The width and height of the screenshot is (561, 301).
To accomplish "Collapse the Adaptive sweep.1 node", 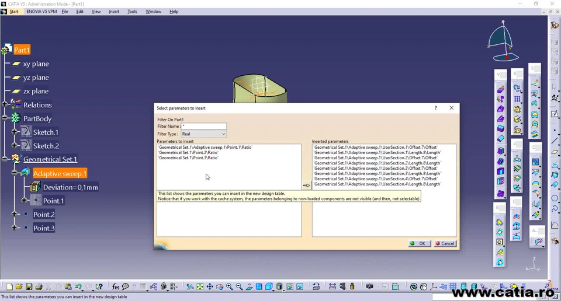I will 14,173.
